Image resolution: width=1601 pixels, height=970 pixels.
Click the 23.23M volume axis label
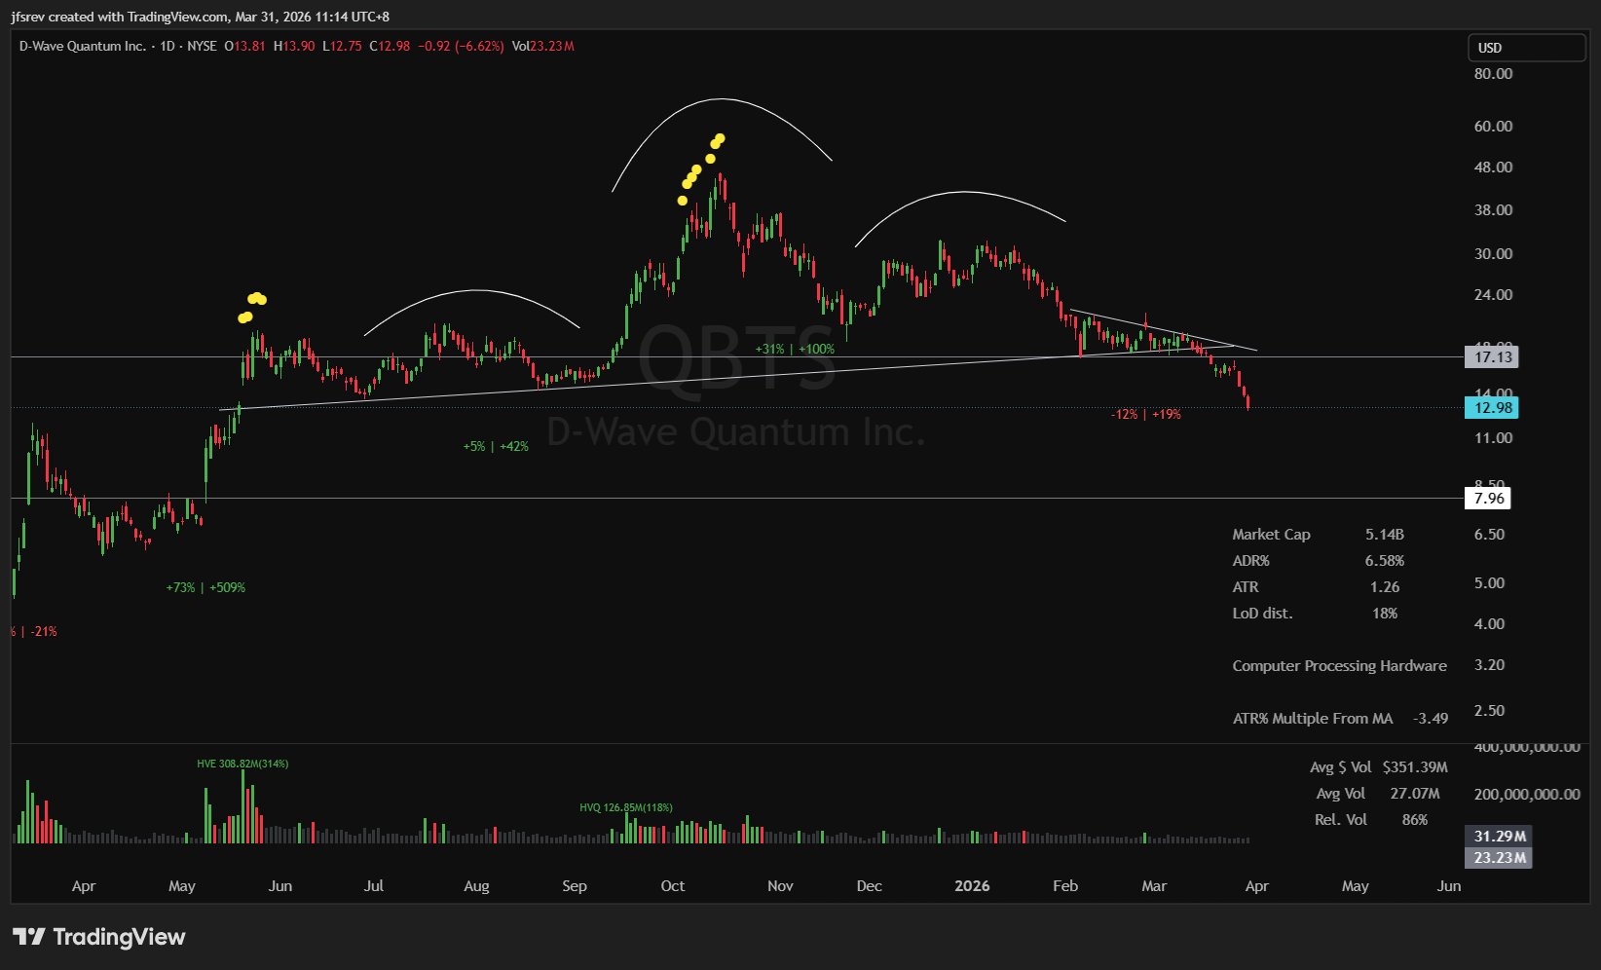(1499, 858)
